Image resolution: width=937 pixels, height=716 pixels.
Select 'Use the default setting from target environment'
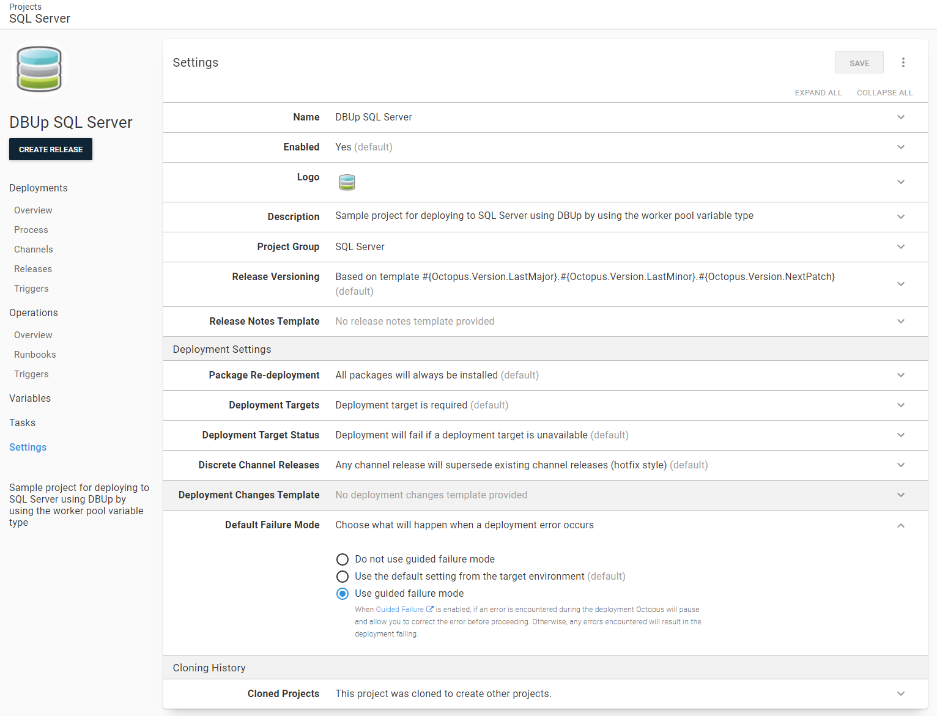[x=343, y=577]
